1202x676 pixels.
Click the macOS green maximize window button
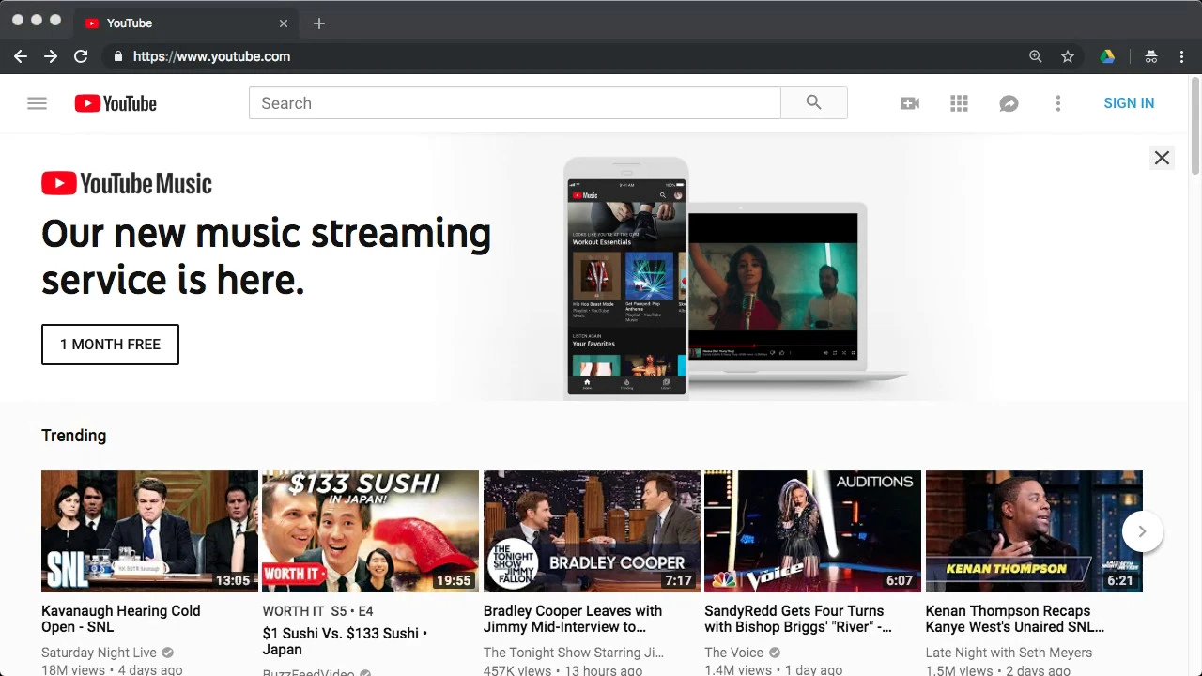pos(55,20)
